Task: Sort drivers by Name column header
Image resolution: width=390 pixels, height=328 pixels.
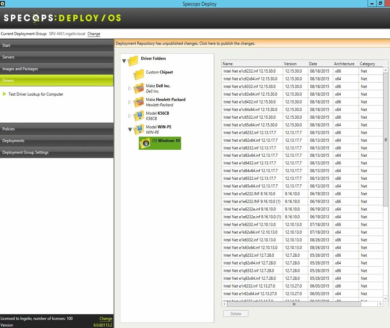Action: pyautogui.click(x=252, y=64)
